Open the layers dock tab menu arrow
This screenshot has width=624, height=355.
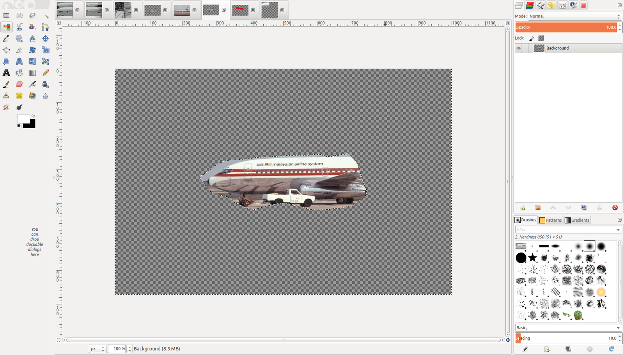point(619,5)
